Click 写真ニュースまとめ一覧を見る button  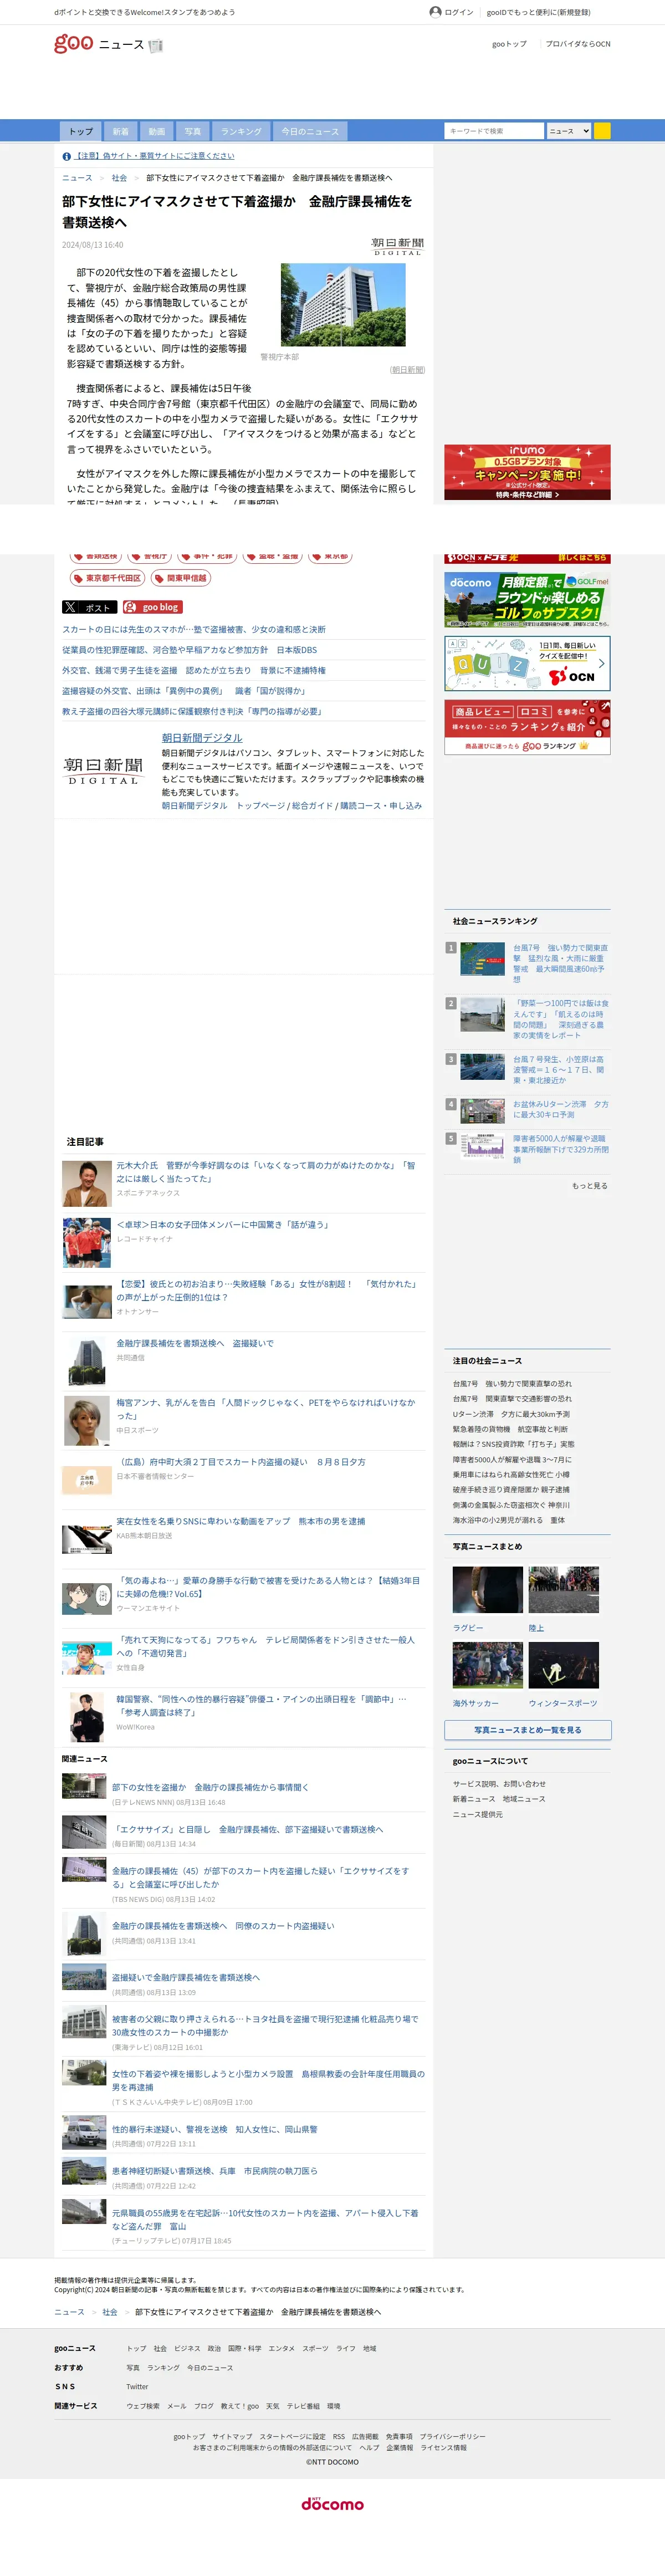[527, 1730]
